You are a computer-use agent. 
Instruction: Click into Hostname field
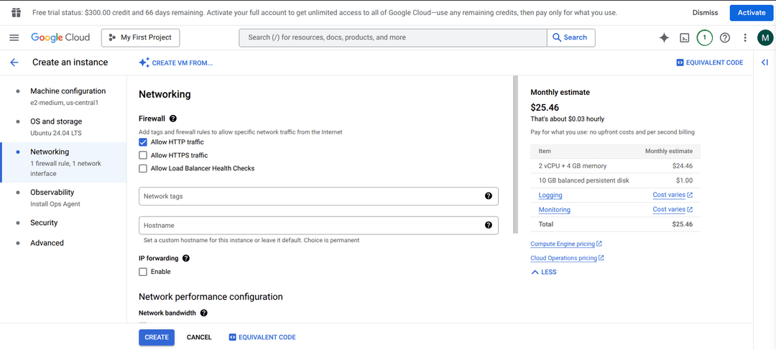tap(318, 225)
